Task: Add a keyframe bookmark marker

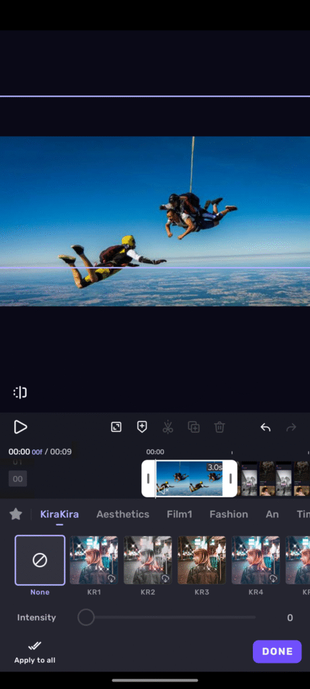Action: [x=142, y=427]
